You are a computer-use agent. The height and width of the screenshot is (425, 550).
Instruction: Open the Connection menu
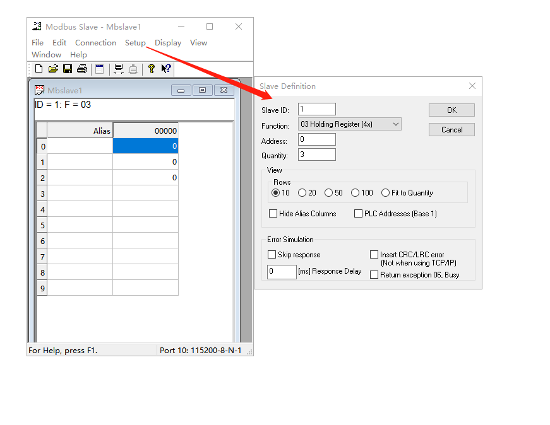[x=95, y=43]
